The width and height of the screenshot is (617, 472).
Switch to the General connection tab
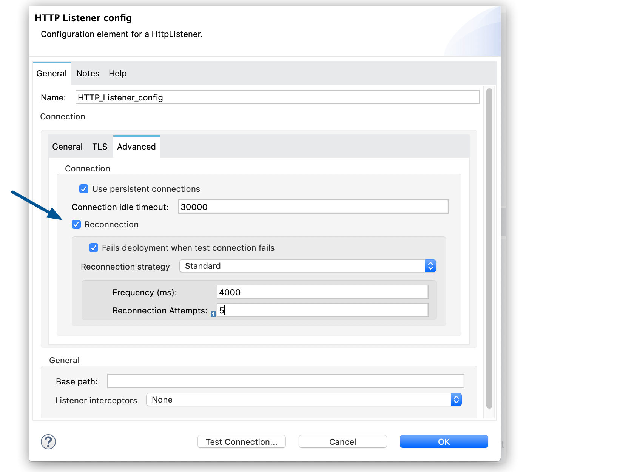67,147
